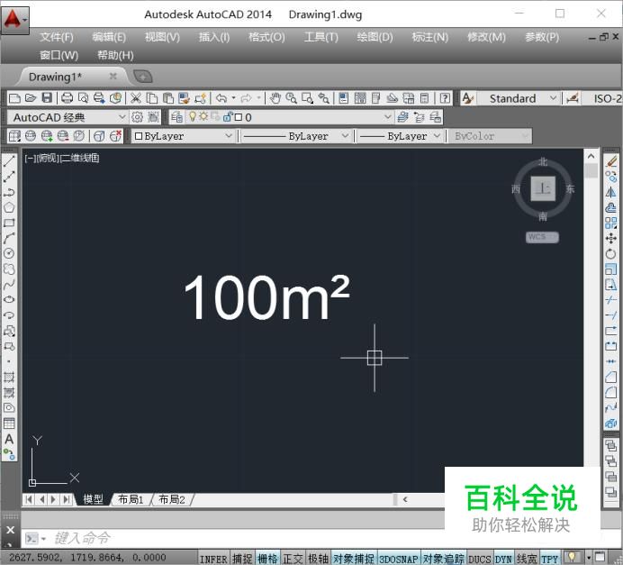The width and height of the screenshot is (623, 565).
Task: Select the Spline tool
Action: (x=9, y=284)
